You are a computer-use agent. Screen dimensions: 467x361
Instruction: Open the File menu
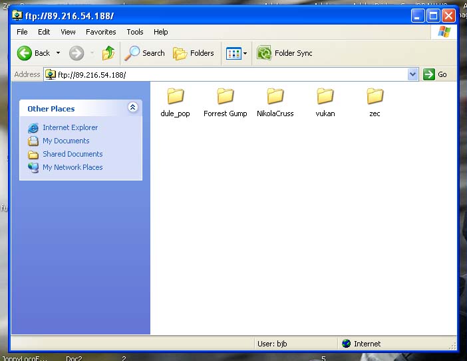[x=22, y=32]
